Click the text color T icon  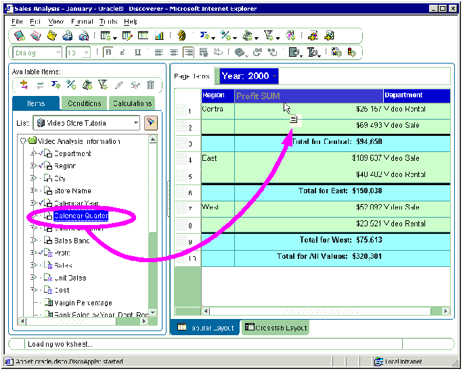313,53
